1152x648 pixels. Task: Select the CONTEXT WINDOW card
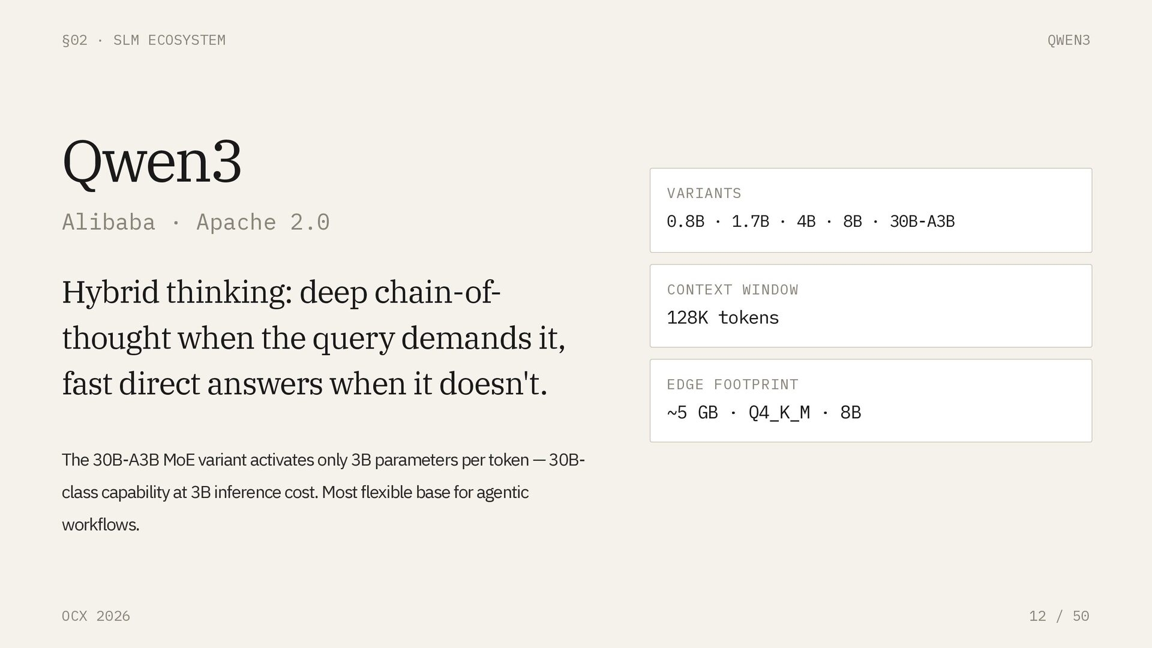tap(871, 306)
